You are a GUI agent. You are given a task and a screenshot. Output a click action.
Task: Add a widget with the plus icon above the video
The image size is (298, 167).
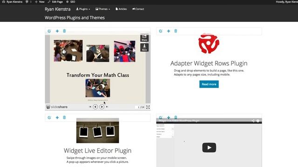pos(169,117)
